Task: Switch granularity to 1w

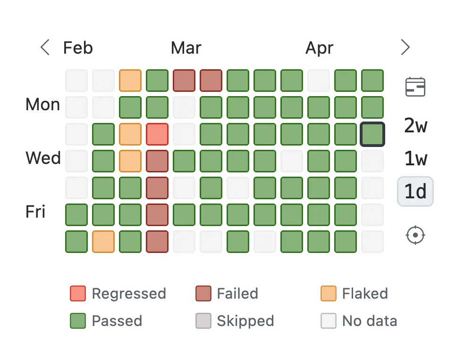Action: (415, 159)
